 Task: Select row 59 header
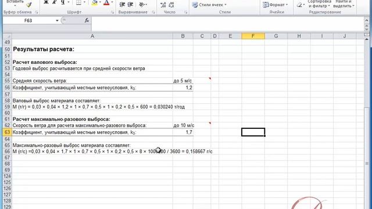tap(8, 107)
